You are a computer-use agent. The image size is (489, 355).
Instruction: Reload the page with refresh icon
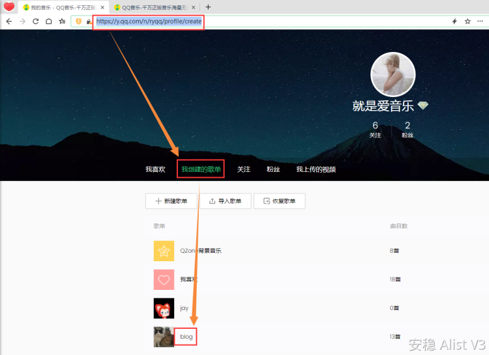click(x=35, y=21)
